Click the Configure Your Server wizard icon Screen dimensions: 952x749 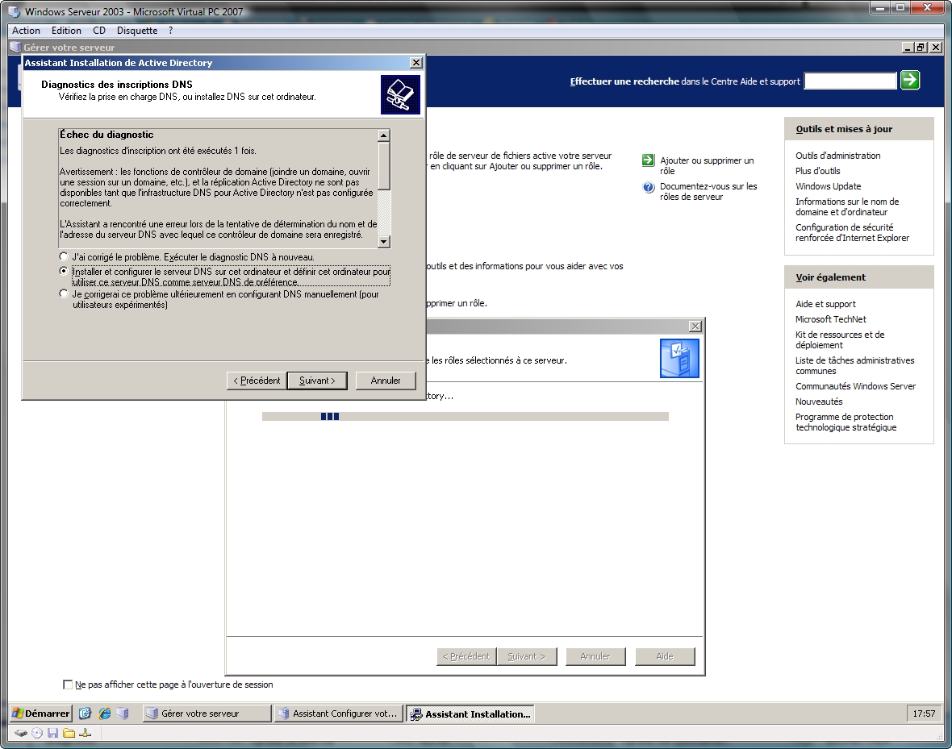click(x=679, y=358)
